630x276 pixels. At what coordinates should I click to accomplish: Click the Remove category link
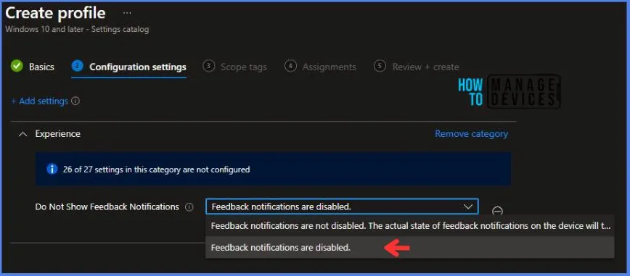coord(471,133)
